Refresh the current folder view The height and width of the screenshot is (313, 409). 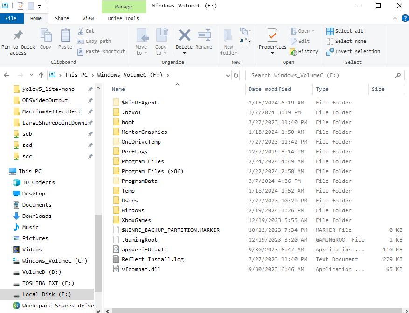pyautogui.click(x=236, y=75)
